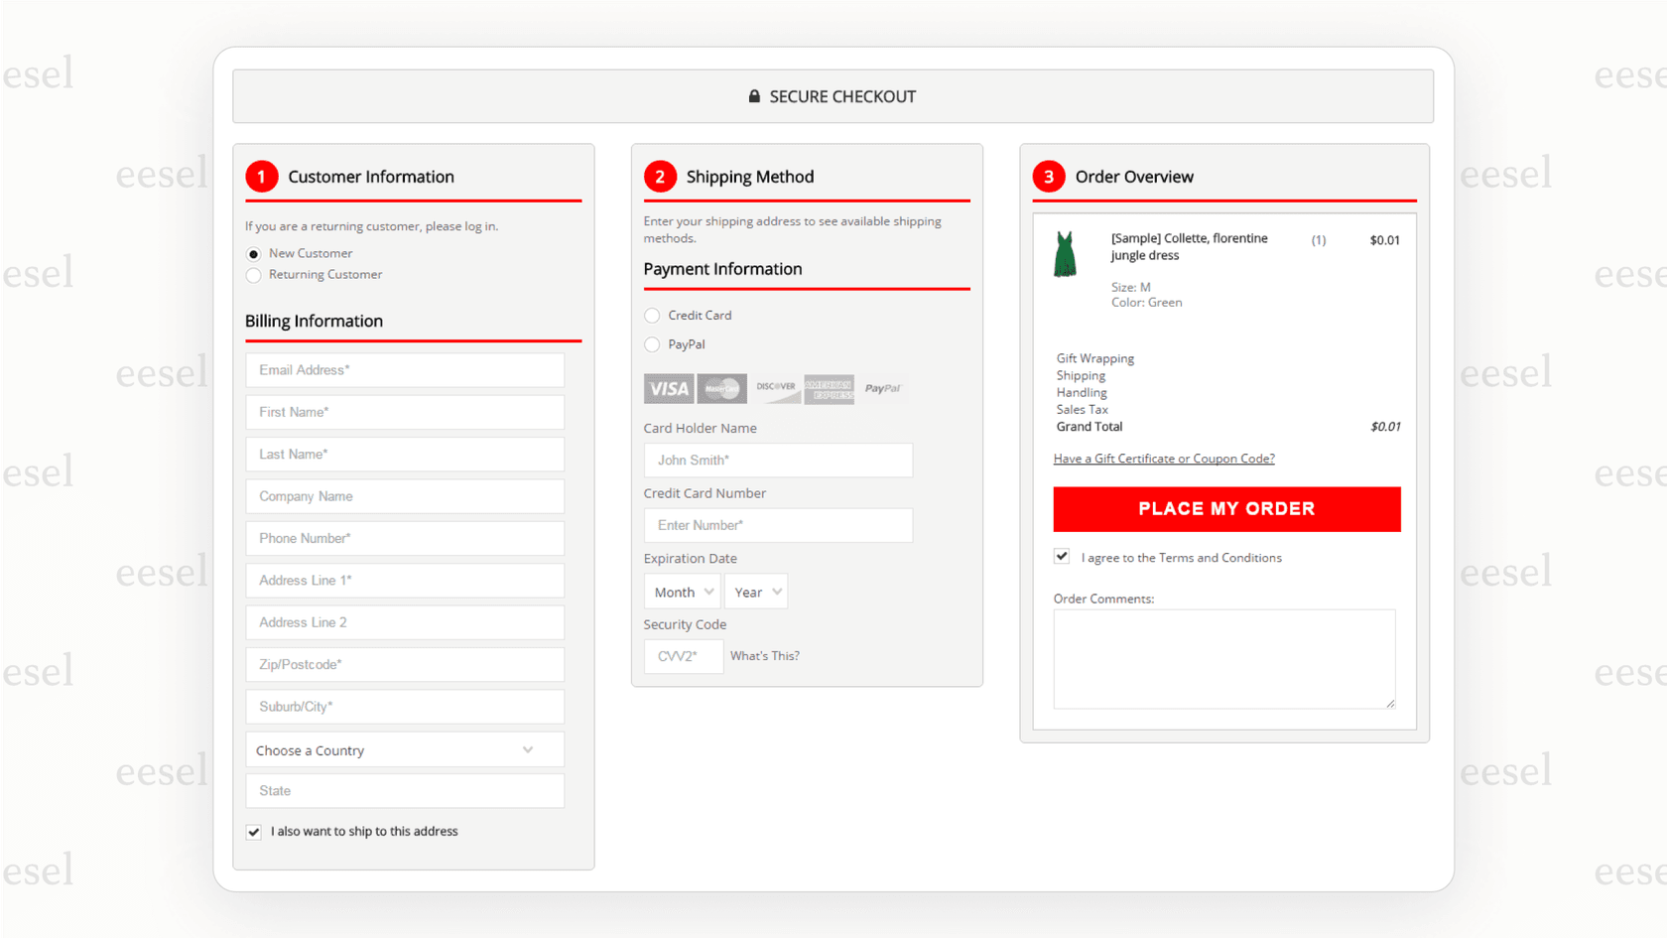Click the step 1 numbered circle badge
This screenshot has width=1667, height=938.
pos(261,176)
